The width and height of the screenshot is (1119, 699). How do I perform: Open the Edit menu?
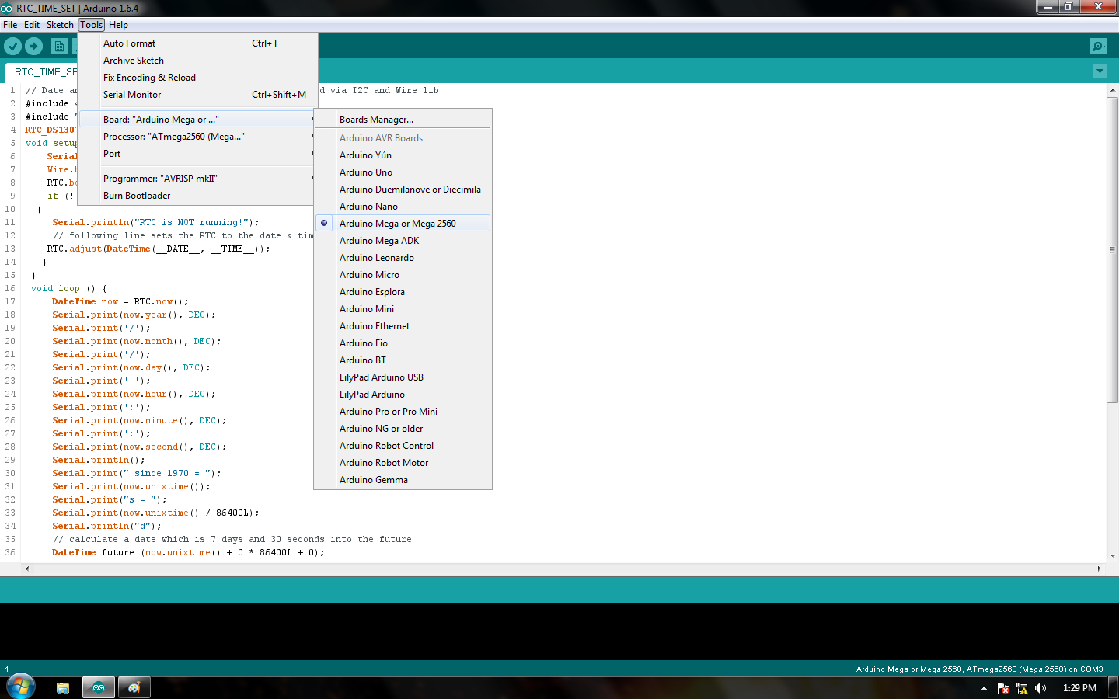(x=32, y=25)
